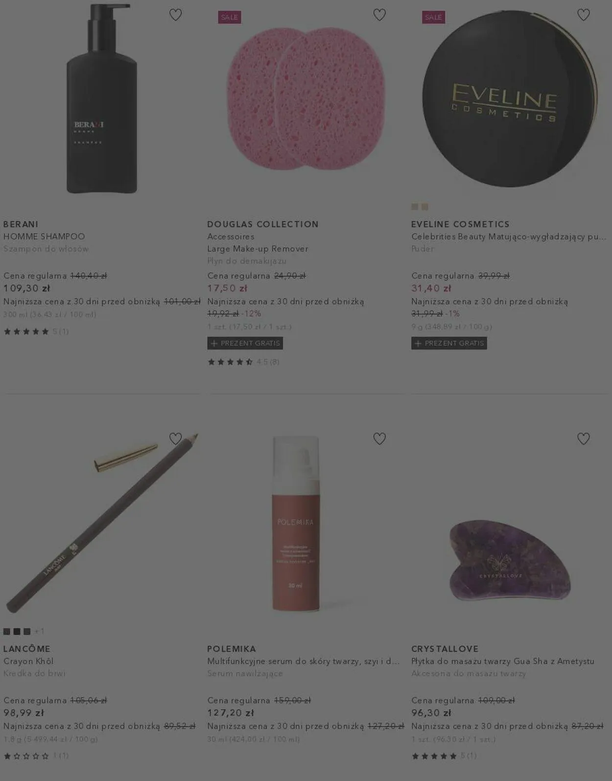Open Crystallove Płytka do masażu twarzy link
The height and width of the screenshot is (781, 612).
[503, 661]
